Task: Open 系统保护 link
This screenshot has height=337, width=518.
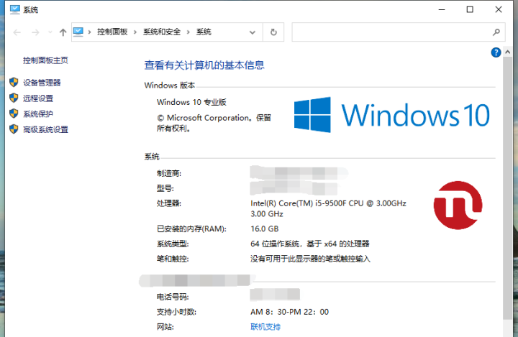Action: click(38, 114)
